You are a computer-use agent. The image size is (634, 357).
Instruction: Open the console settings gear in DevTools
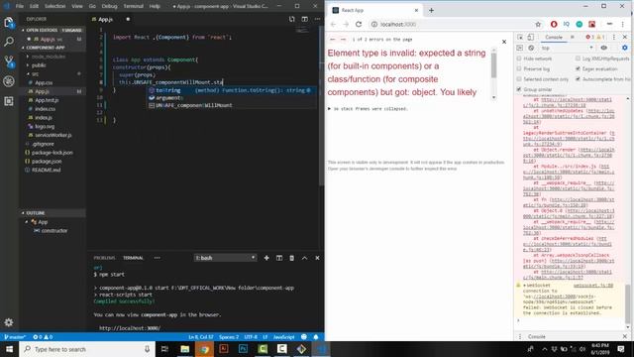625,48
